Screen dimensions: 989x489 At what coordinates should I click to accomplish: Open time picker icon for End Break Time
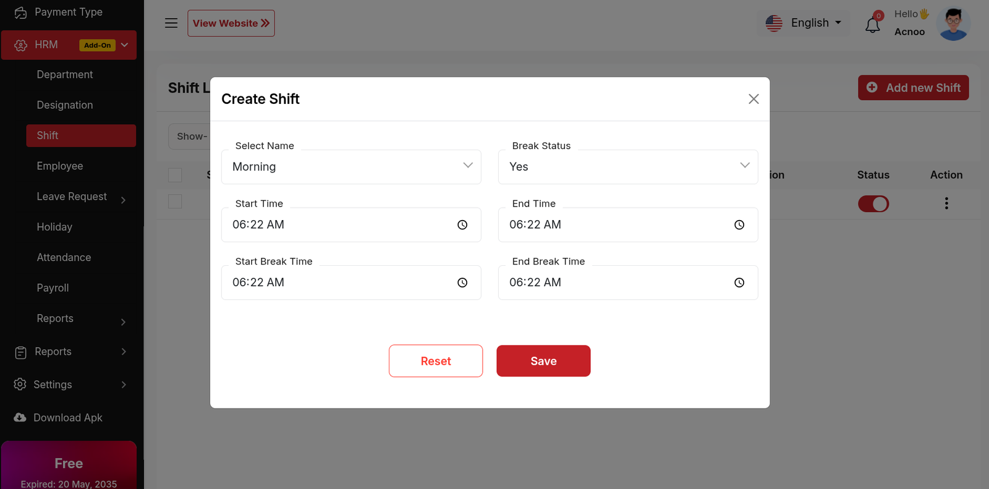pos(739,283)
